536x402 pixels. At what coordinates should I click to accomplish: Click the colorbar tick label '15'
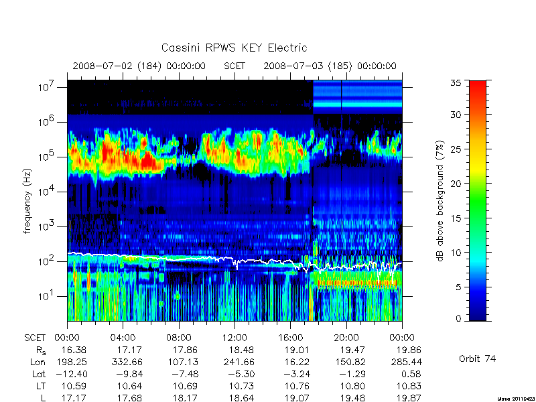click(x=456, y=218)
